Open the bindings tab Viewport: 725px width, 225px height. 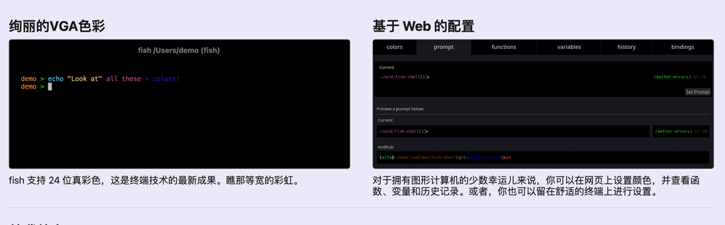tap(682, 47)
